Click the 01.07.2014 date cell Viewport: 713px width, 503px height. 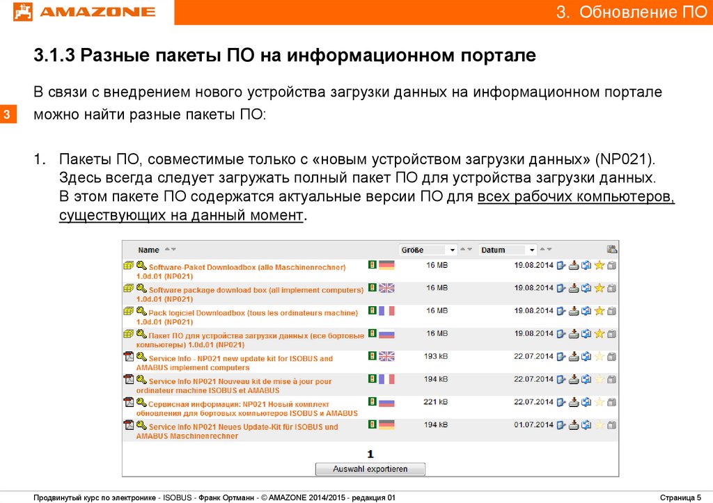pyautogui.click(x=533, y=424)
